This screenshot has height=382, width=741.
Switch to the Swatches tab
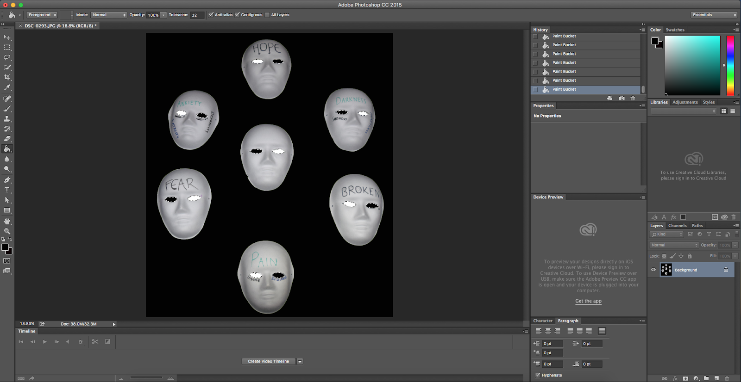[x=675, y=30]
